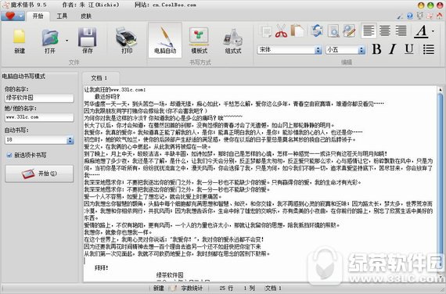The image size is (446, 294).
Task: Toggle italic formatting I
Action: click(x=393, y=49)
